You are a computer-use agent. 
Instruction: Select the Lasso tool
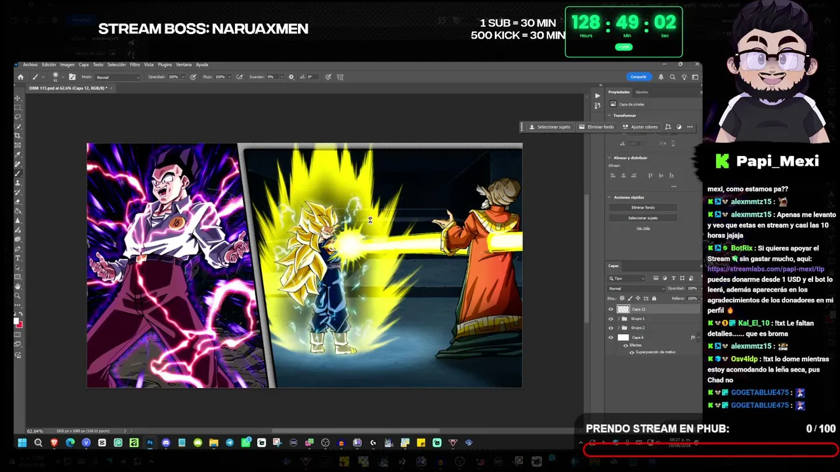(18, 117)
